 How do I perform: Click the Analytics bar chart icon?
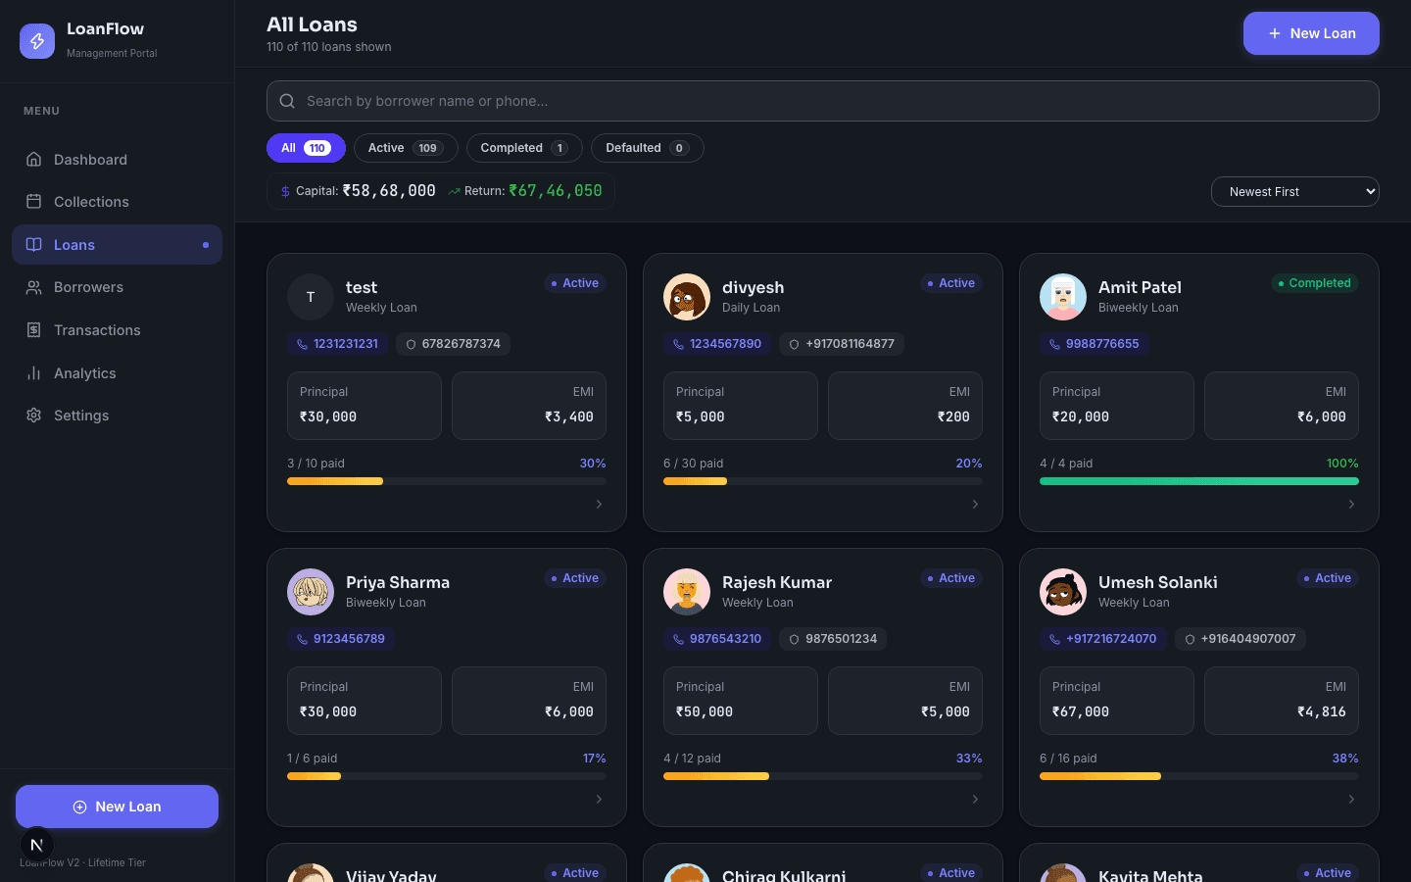pyautogui.click(x=33, y=373)
